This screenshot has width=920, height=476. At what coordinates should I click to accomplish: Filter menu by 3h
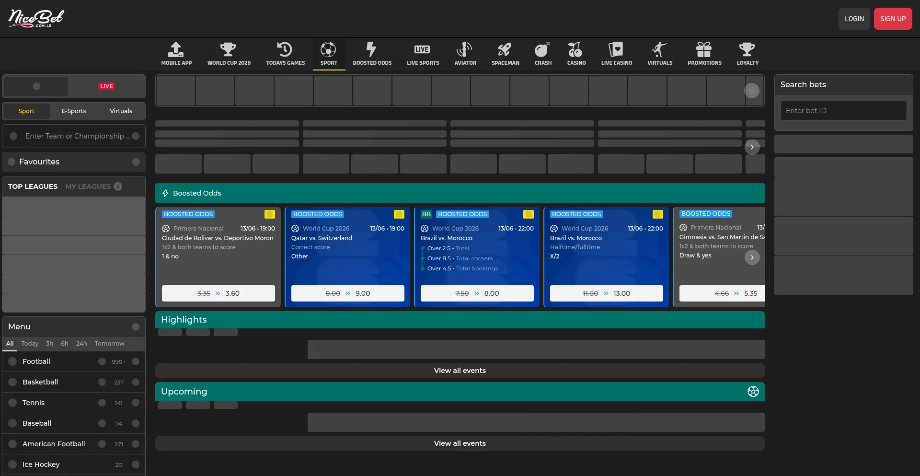pyautogui.click(x=50, y=344)
